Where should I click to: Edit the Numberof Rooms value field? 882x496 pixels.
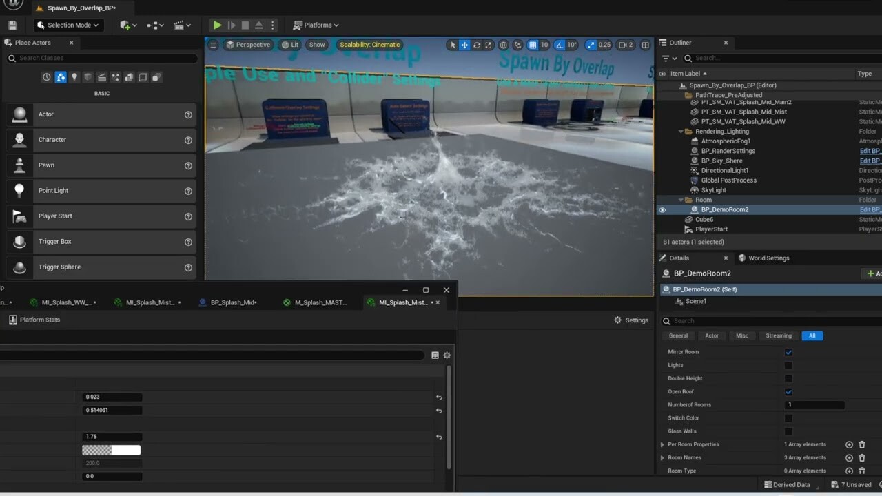pyautogui.click(x=814, y=404)
